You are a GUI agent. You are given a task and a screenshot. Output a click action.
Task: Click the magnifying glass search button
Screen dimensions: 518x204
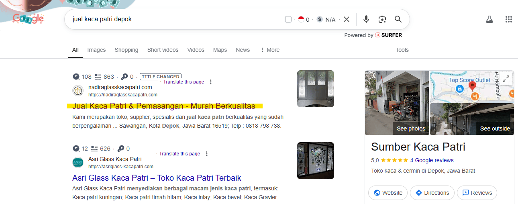[398, 19]
